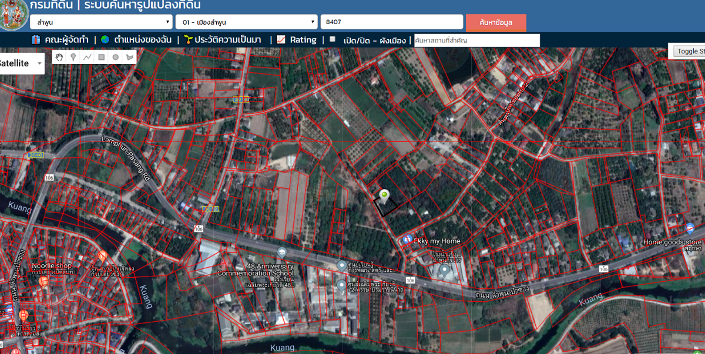This screenshot has width=705, height=354.
Task: Click the Noodle shop label
Action: [x=52, y=266]
